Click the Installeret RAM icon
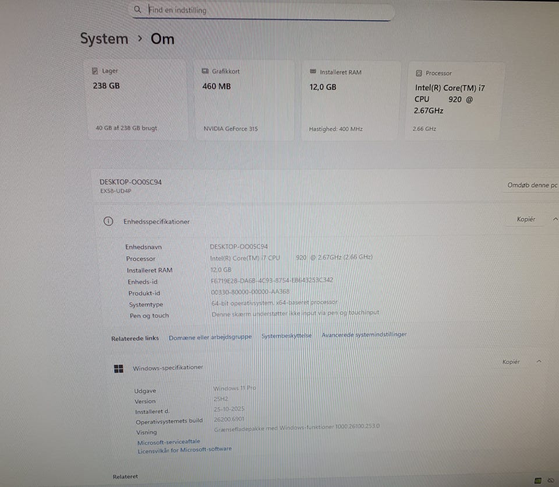This screenshot has width=559, height=487. tap(313, 72)
